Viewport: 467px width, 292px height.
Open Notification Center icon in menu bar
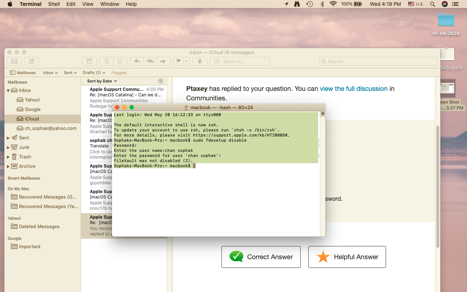tap(455, 4)
